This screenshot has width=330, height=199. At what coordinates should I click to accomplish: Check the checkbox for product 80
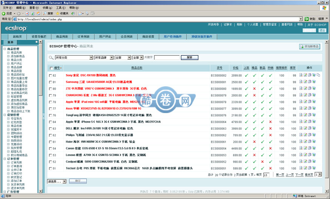[50, 89]
